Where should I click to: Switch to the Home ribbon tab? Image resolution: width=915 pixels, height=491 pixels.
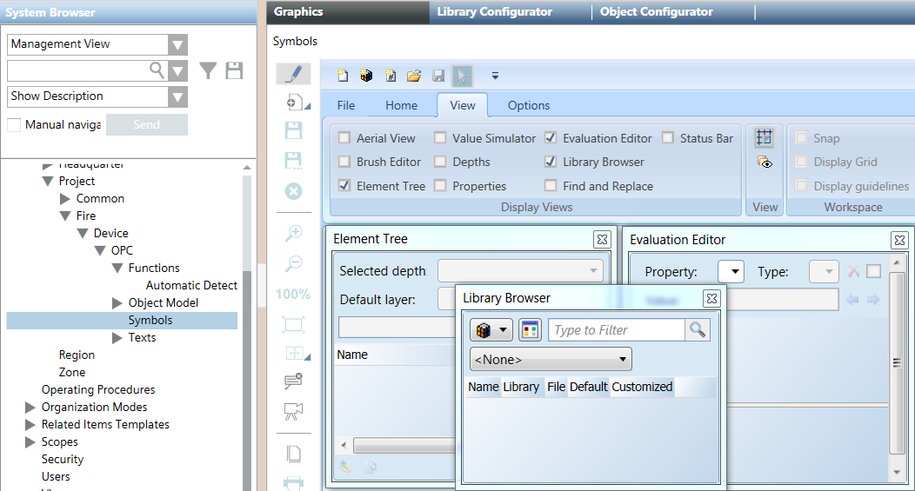click(401, 105)
